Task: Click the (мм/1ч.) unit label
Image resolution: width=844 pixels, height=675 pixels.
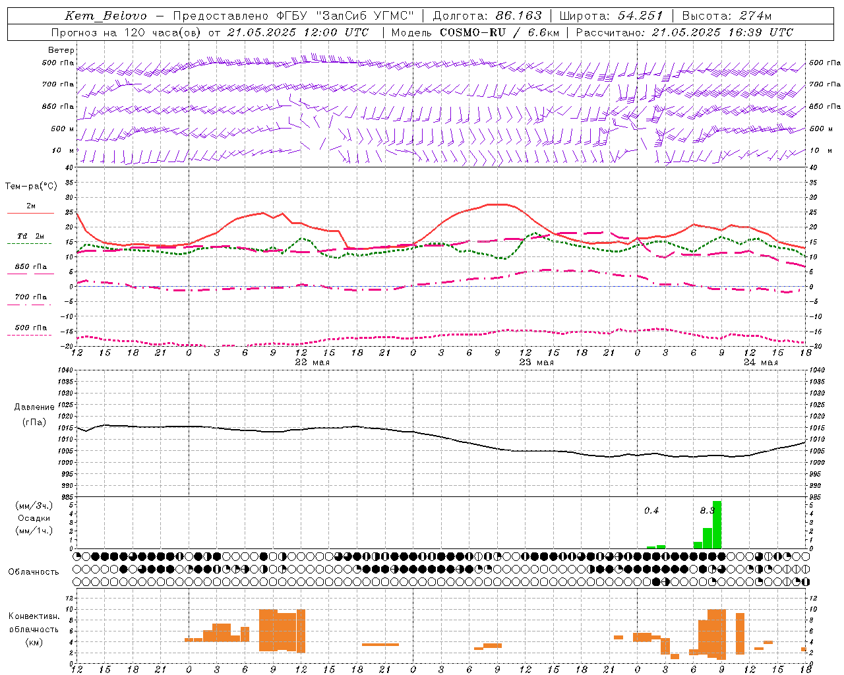Action: click(34, 531)
